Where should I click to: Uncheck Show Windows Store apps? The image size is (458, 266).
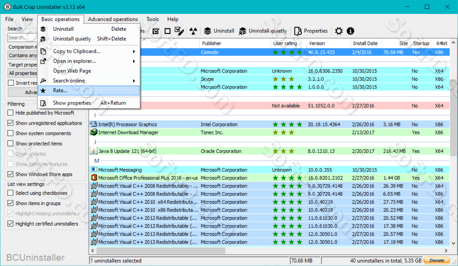click(x=11, y=174)
